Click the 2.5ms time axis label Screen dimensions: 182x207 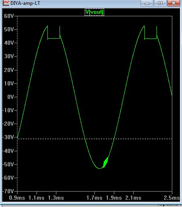[x=172, y=198]
